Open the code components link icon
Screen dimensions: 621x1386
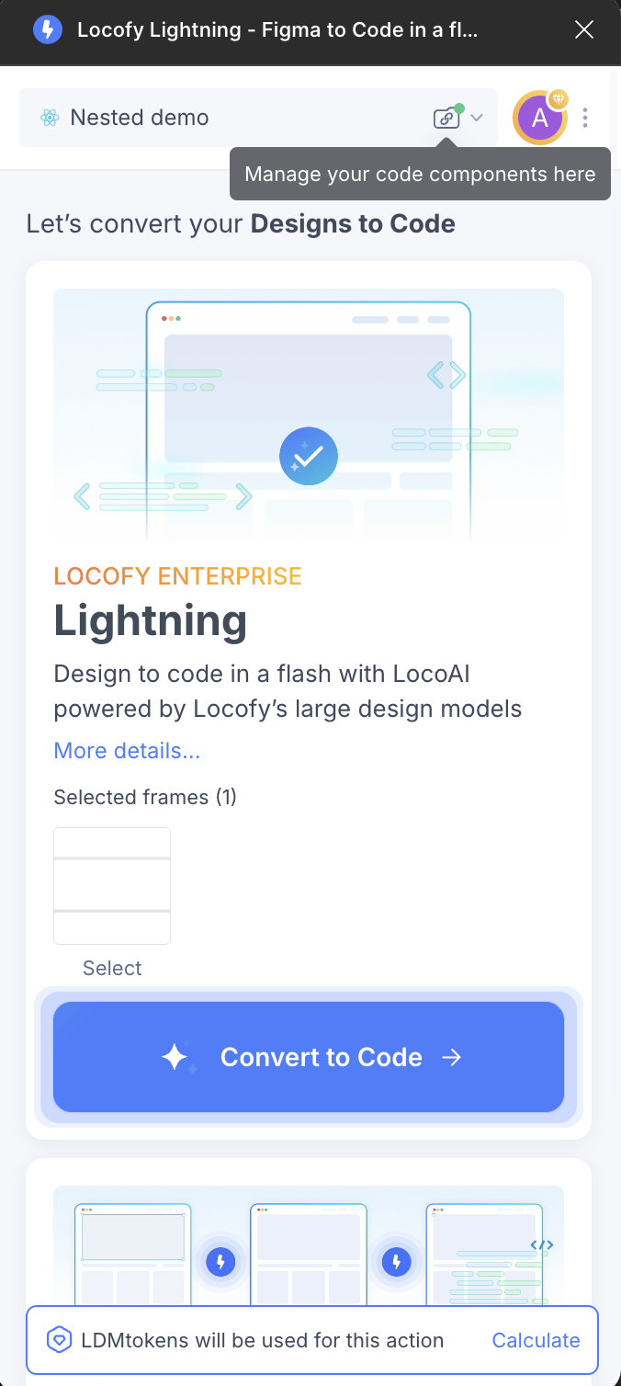click(446, 118)
